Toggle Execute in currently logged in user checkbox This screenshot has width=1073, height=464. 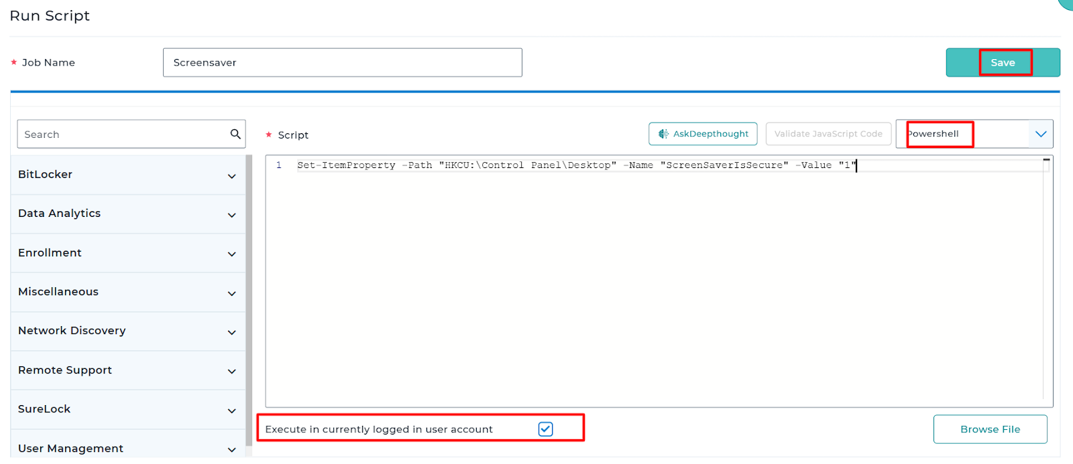545,429
